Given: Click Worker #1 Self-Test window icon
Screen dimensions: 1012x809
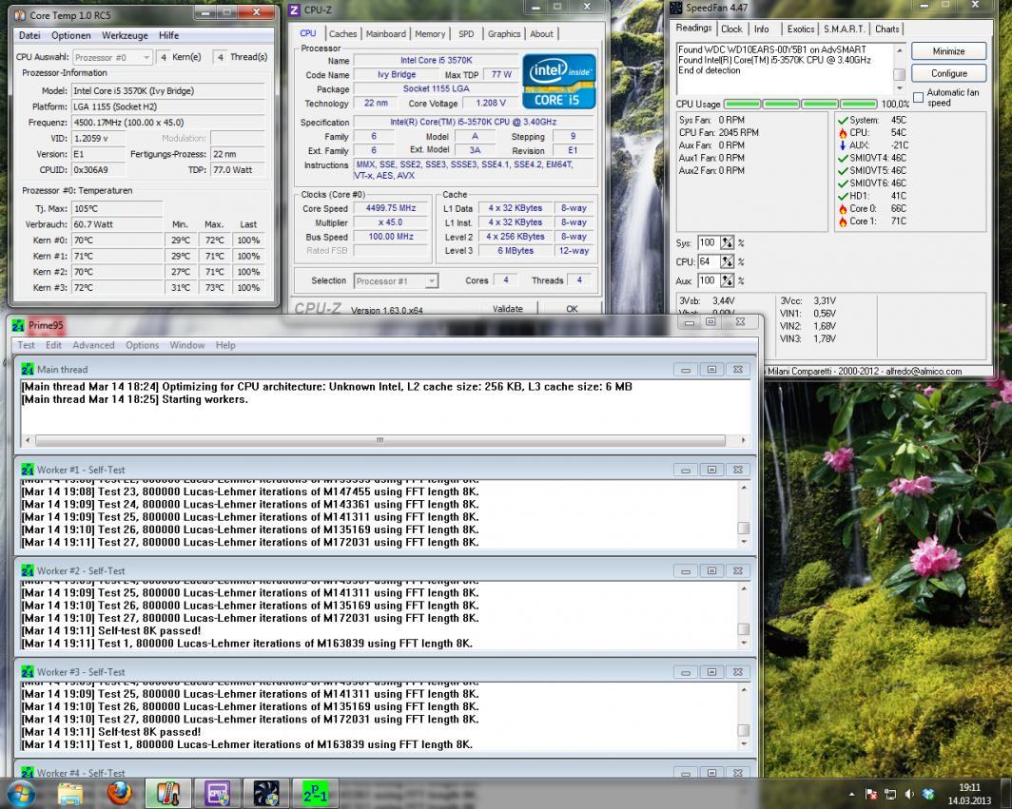Looking at the screenshot, I should [27, 470].
